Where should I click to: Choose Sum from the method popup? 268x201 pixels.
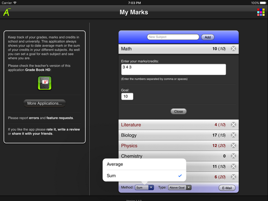pyautogui.click(x=144, y=176)
